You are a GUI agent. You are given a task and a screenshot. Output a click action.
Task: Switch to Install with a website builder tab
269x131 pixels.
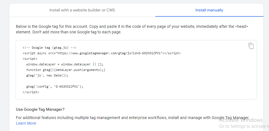click(82, 10)
